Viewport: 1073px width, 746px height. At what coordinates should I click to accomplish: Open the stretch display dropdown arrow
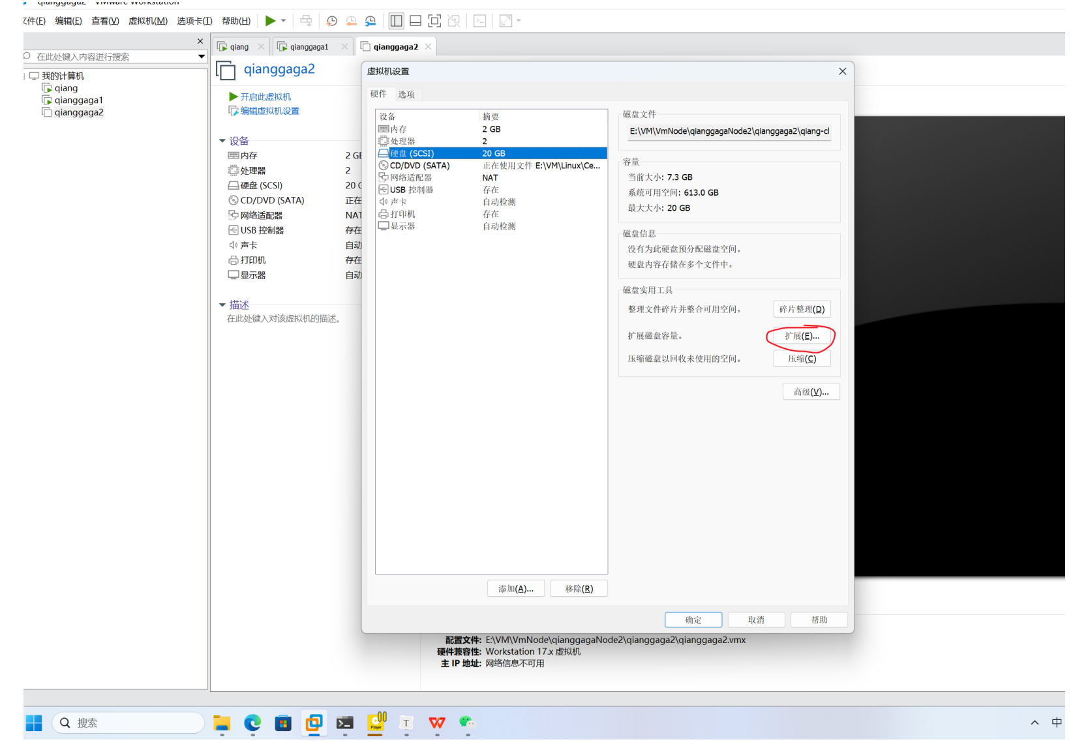pyautogui.click(x=519, y=21)
